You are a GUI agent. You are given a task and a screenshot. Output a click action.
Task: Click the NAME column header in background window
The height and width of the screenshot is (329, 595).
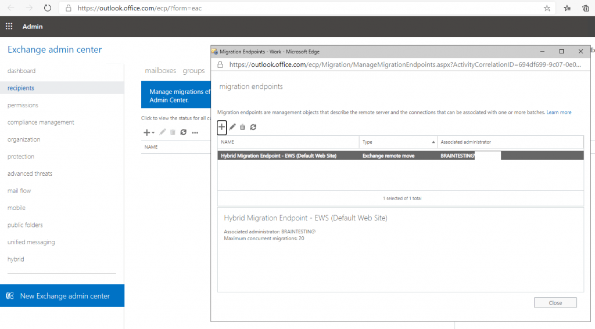pyautogui.click(x=151, y=147)
